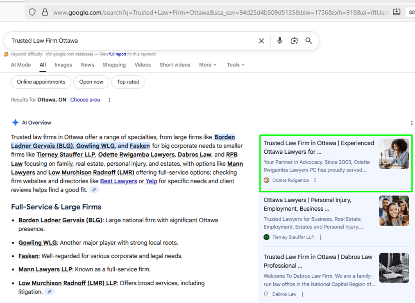
Task: Open the Best Lawyers link
Action: [x=118, y=181]
